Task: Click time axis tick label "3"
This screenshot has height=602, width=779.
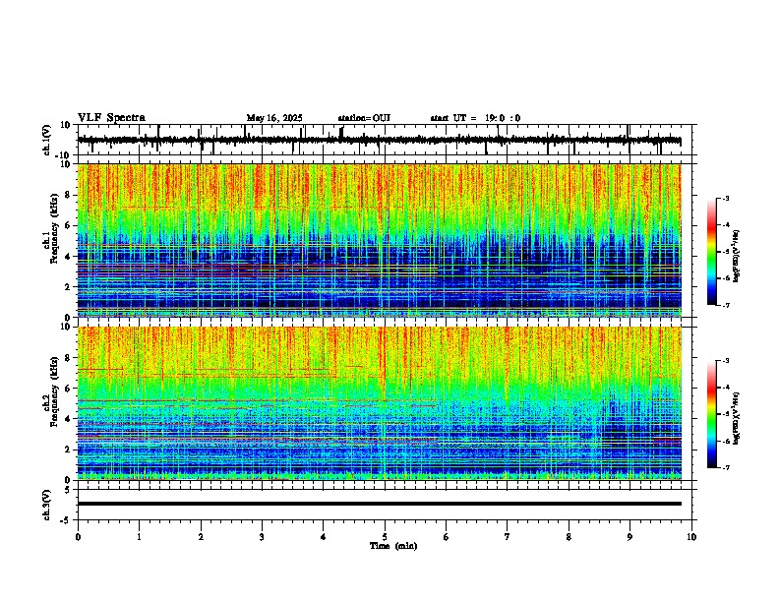Action: pos(262,537)
